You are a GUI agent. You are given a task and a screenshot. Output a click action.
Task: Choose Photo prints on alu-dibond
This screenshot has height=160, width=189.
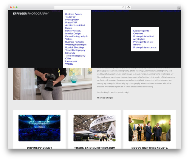click(143, 43)
